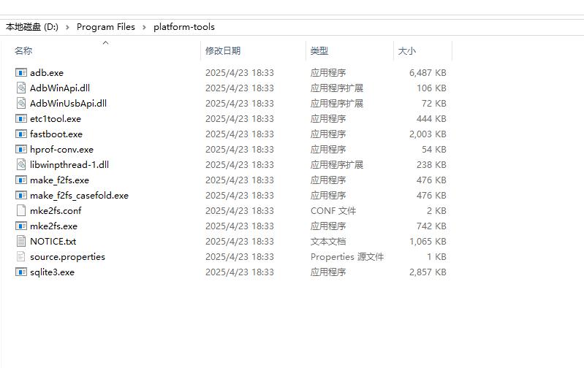Viewport: 584px width, 368px height.
Task: Select the file name mke2fs.exe
Action: [x=53, y=226]
